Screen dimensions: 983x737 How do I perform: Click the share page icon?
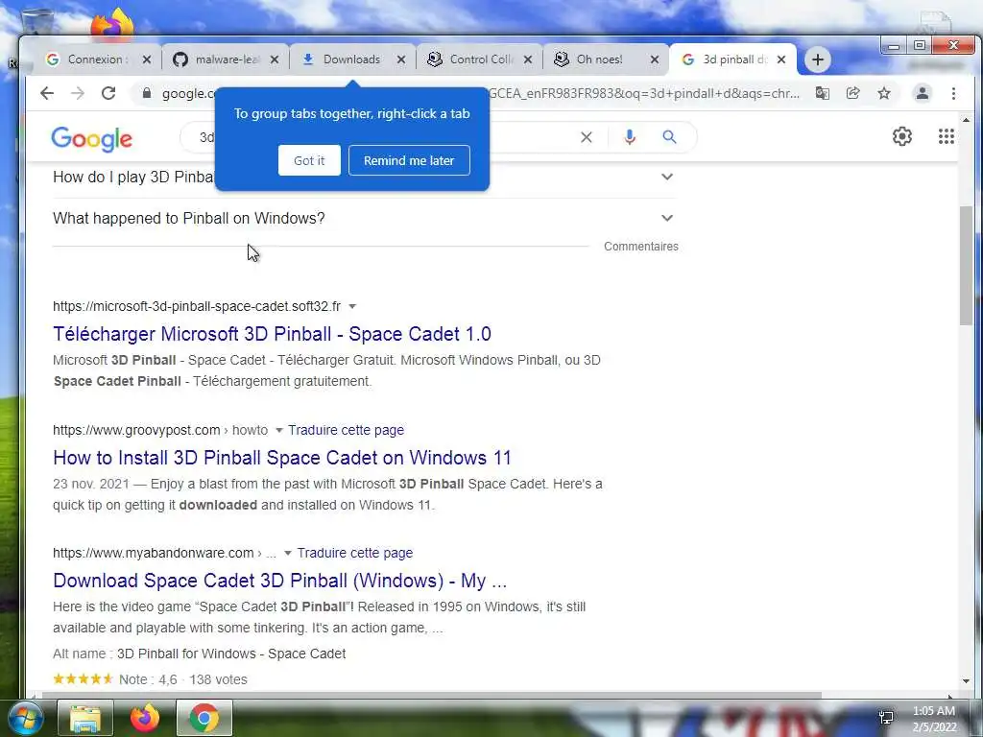click(x=853, y=93)
